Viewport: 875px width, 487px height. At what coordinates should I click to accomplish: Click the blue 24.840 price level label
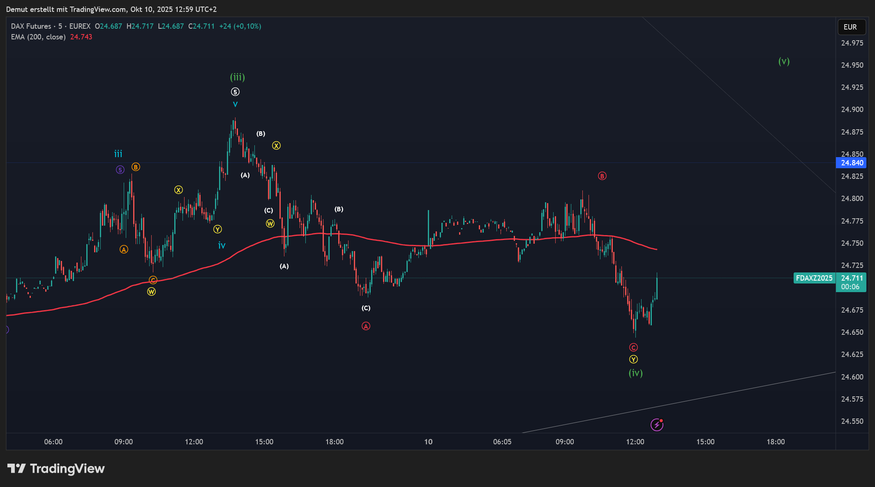coord(851,163)
